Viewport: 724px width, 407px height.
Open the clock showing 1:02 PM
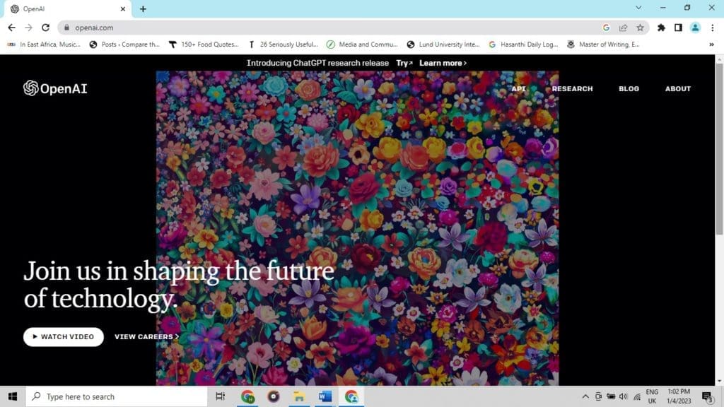[679, 396]
